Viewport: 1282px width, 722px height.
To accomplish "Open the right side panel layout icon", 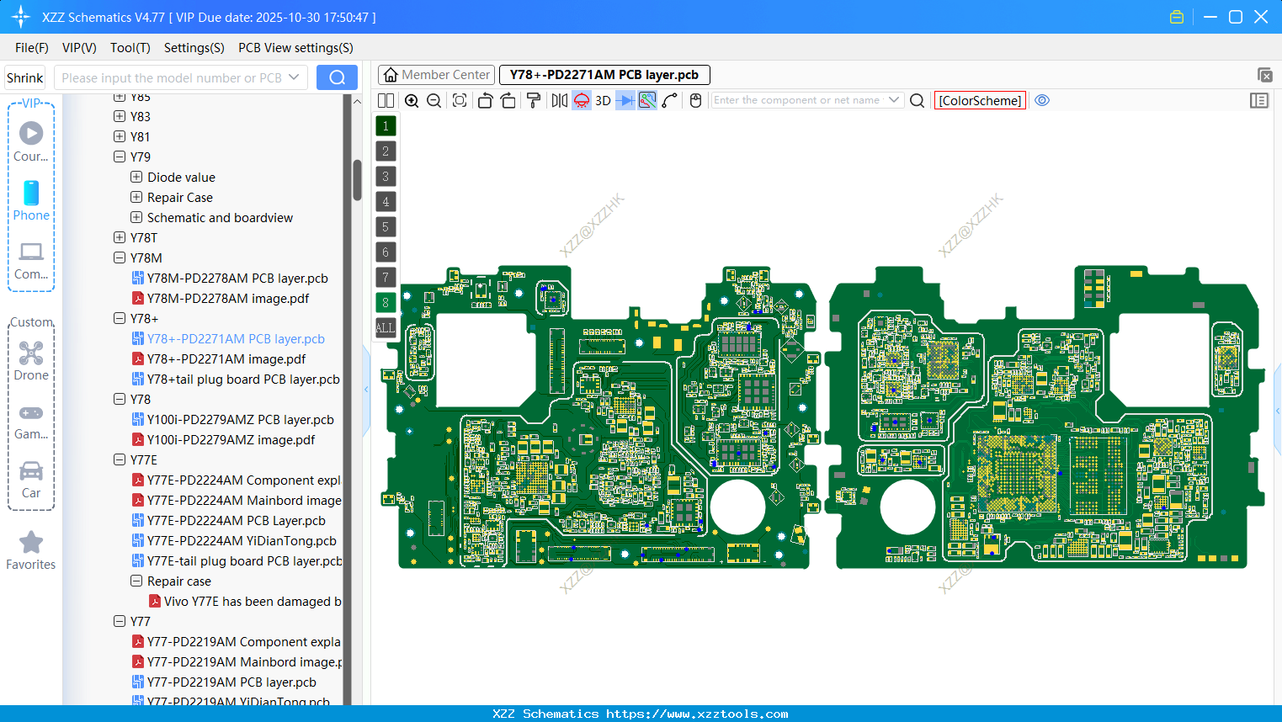I will (1259, 101).
